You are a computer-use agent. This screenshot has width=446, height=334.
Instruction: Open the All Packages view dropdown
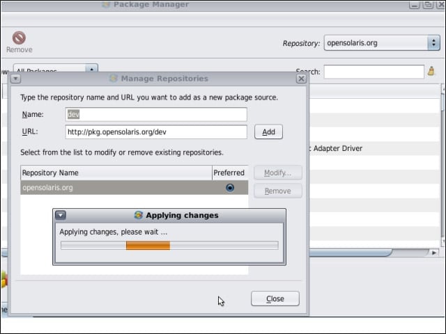pos(56,69)
